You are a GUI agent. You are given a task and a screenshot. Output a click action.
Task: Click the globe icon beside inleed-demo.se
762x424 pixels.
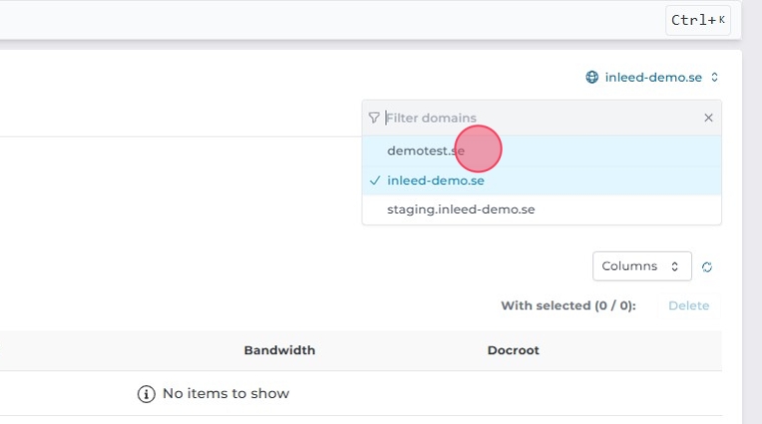pyautogui.click(x=591, y=77)
